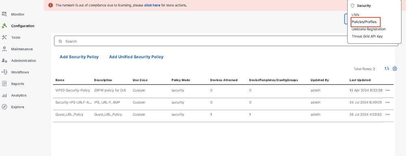The width and height of the screenshot is (406, 156).
Task: Open actions menu for Security-IPS-URLF policy
Action: pos(387,102)
